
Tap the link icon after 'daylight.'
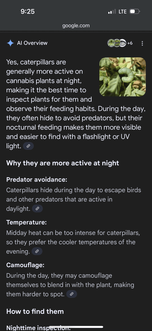tap(37, 209)
